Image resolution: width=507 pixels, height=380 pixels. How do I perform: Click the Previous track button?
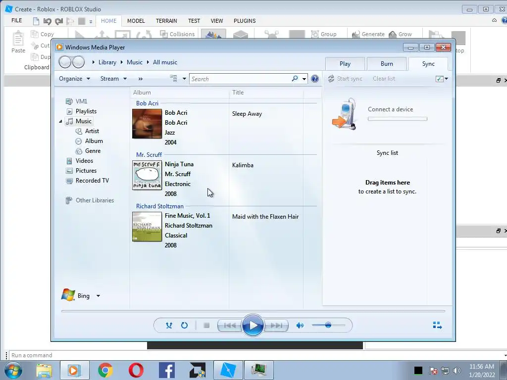(x=230, y=326)
